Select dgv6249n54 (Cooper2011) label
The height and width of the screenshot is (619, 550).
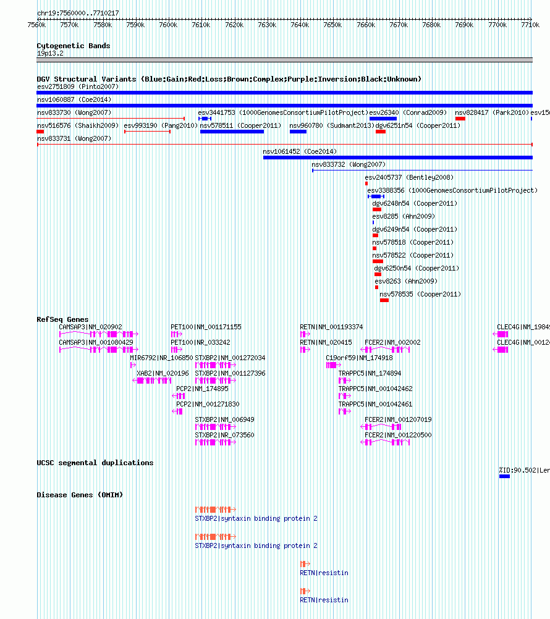(x=415, y=230)
